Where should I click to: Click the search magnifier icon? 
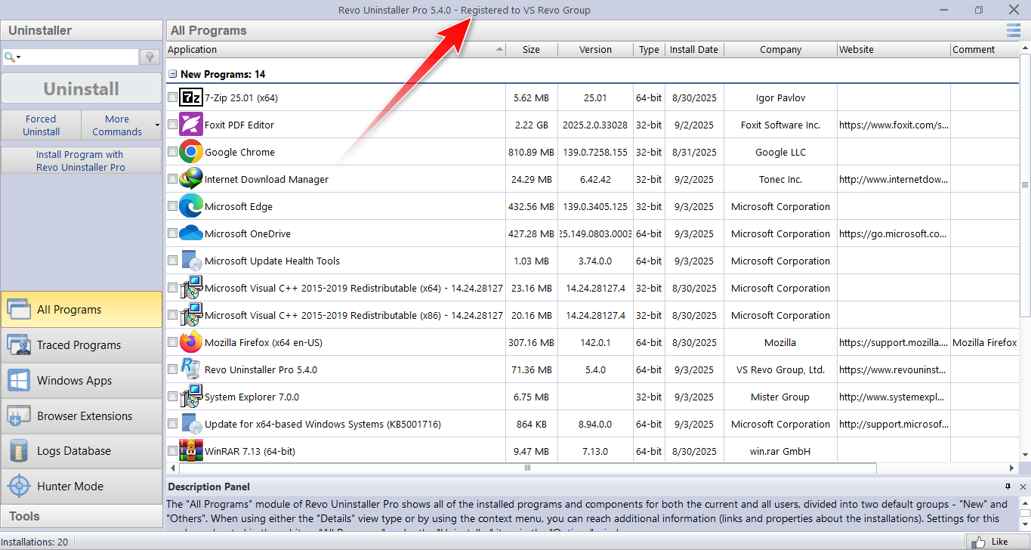10,57
